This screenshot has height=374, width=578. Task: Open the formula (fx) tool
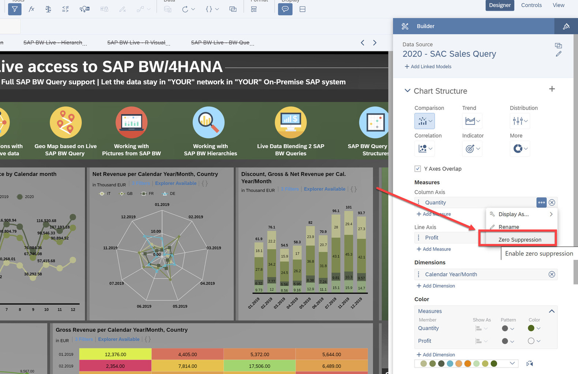point(31,9)
